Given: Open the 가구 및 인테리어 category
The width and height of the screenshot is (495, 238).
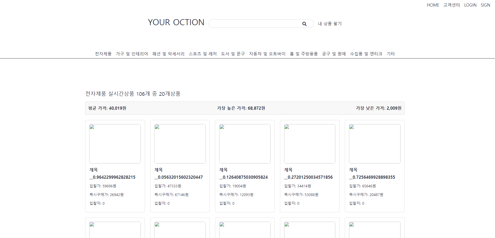Looking at the screenshot, I should (x=132, y=54).
